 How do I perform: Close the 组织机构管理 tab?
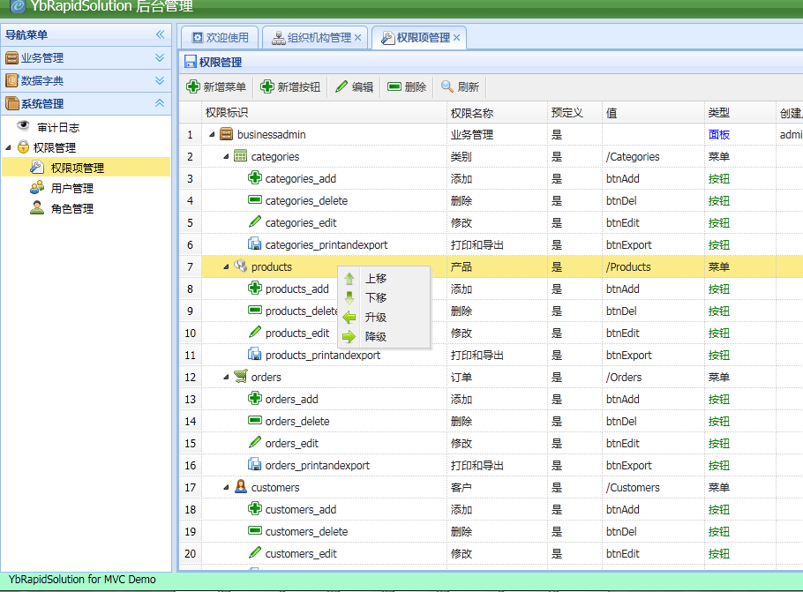[x=358, y=37]
